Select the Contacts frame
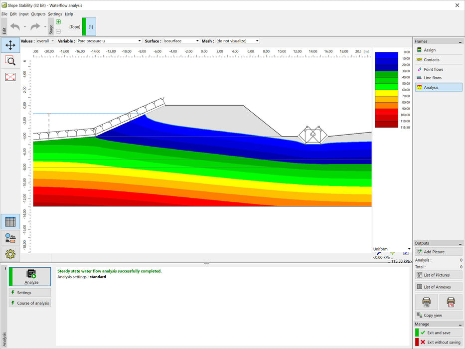Image resolution: width=465 pixels, height=349 pixels. (x=437, y=59)
